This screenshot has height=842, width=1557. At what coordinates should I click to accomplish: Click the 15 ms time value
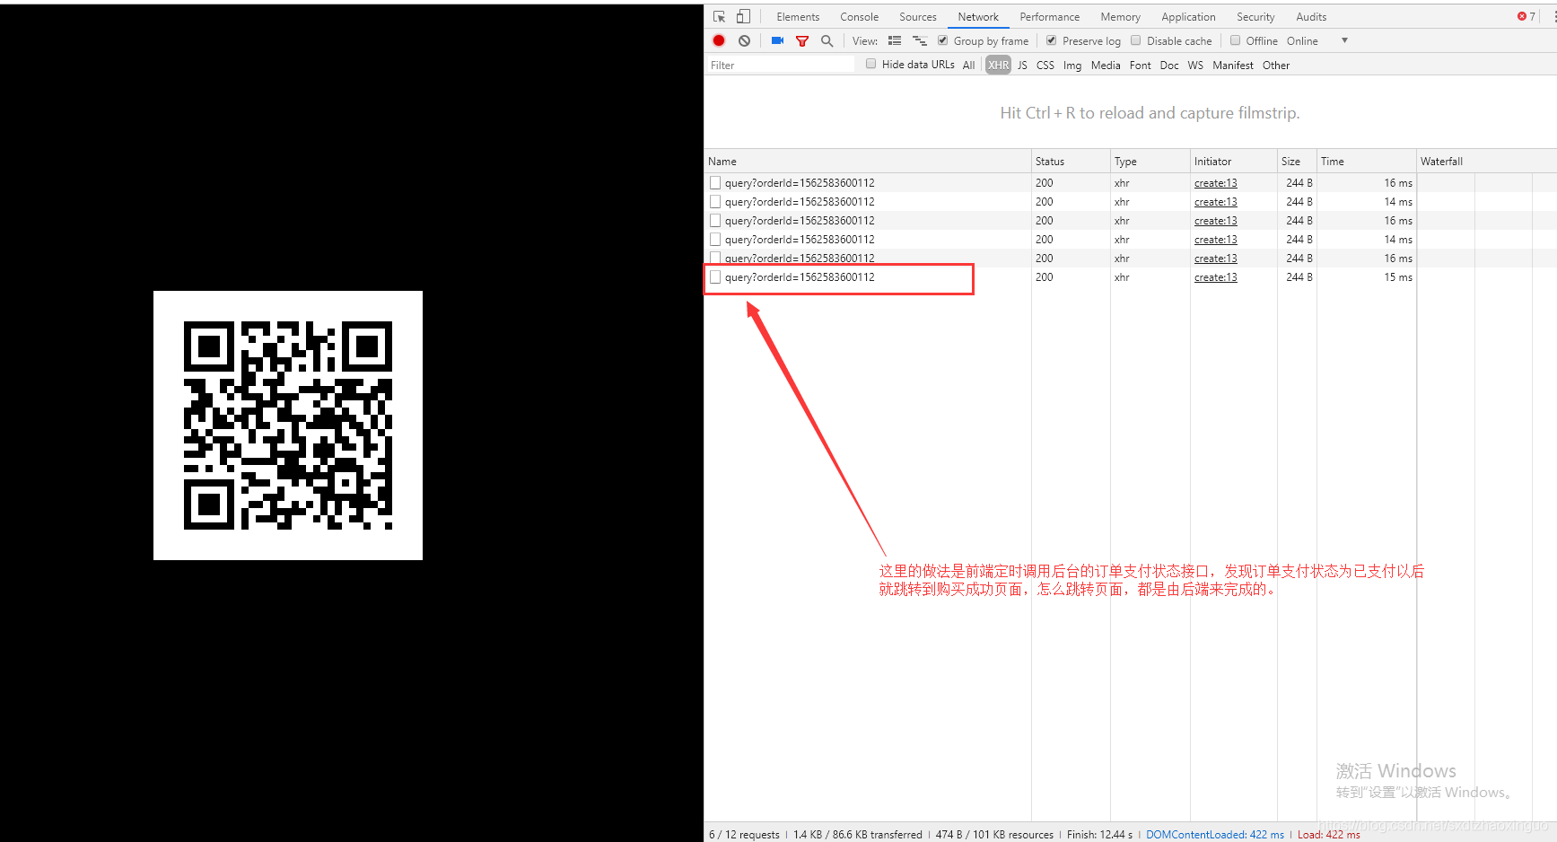1397,277
